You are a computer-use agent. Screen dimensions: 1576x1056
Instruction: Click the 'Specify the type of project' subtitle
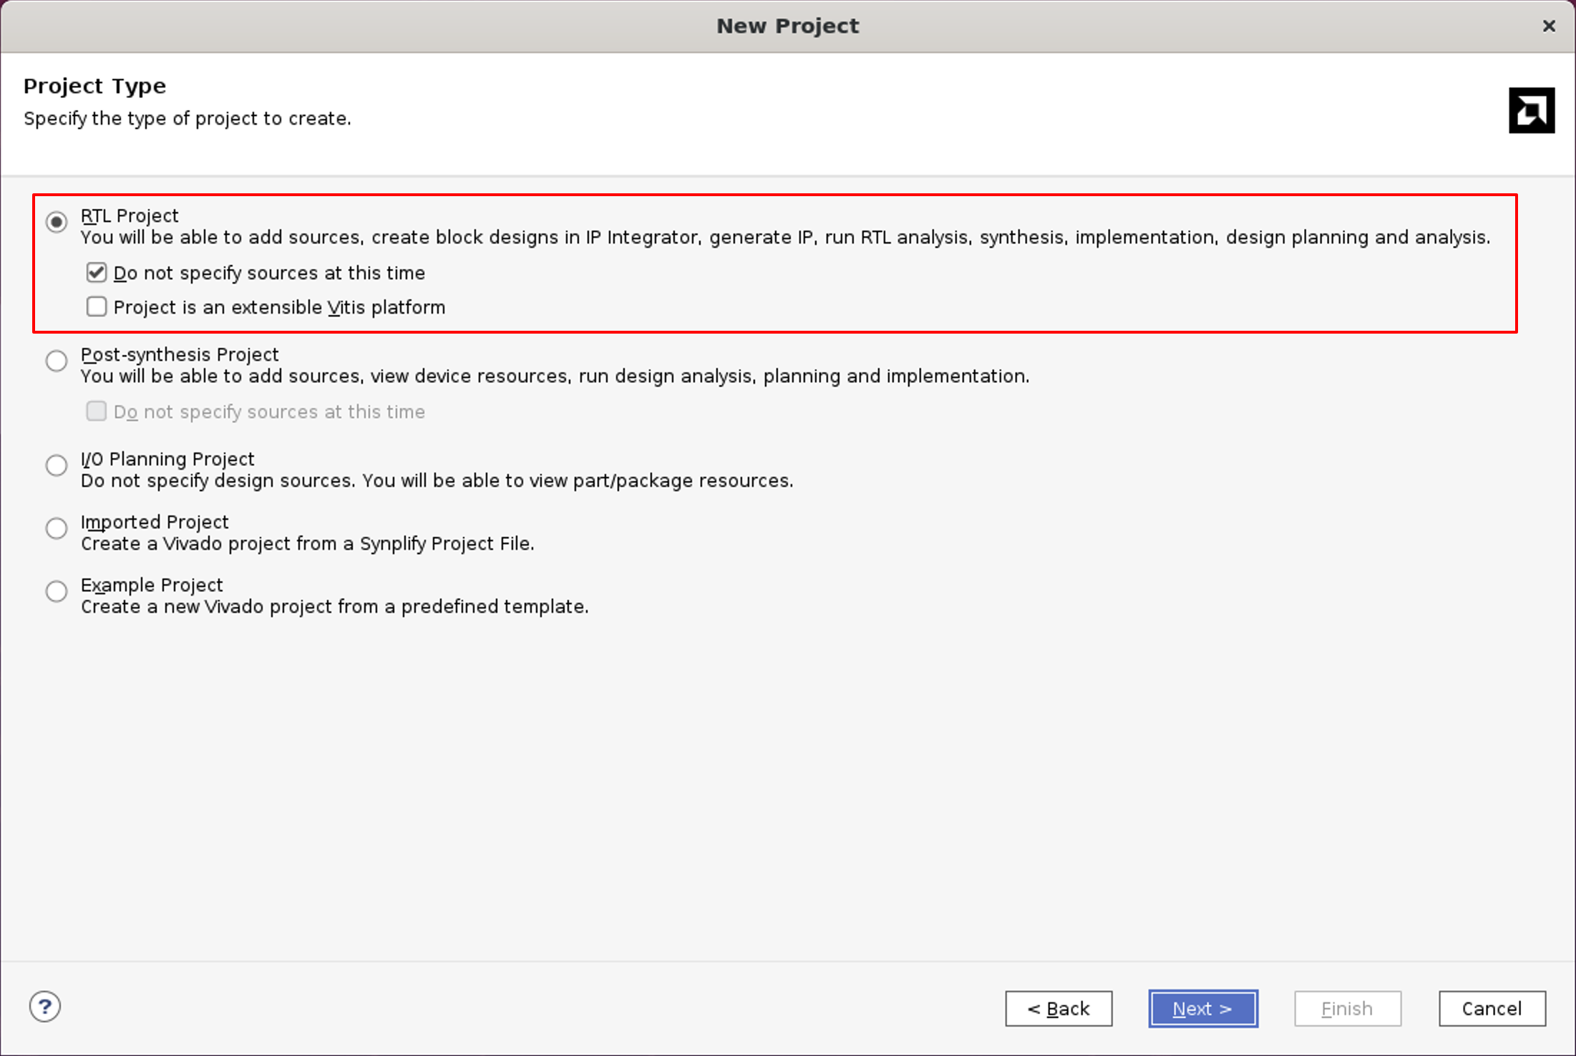(x=187, y=119)
